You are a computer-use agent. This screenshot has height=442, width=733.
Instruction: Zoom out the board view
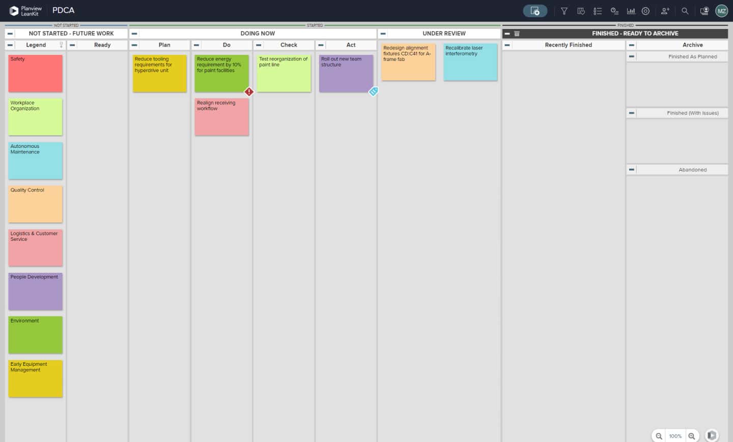click(659, 436)
